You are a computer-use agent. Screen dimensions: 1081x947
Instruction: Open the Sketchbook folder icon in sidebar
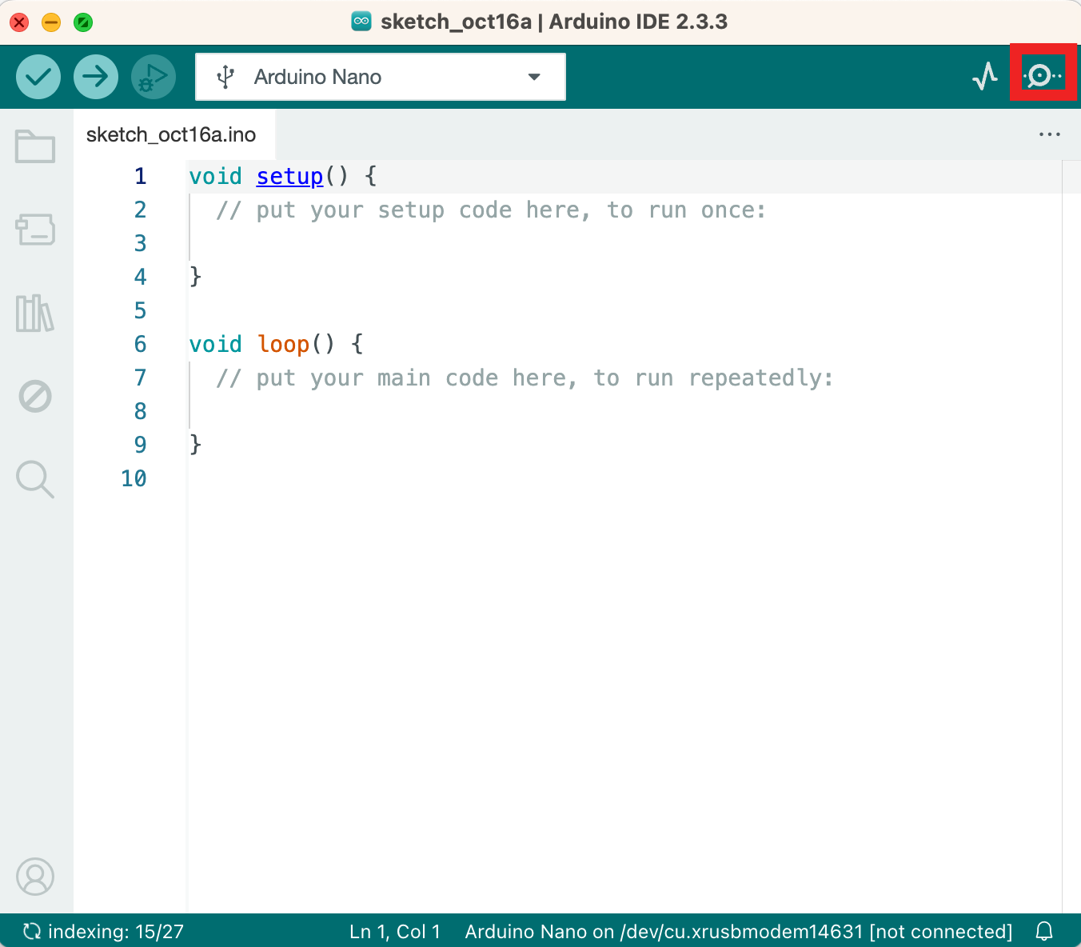pos(35,146)
